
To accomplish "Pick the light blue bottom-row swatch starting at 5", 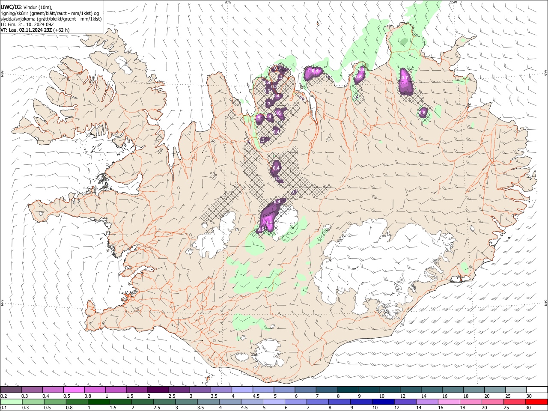I will click(x=274, y=402).
